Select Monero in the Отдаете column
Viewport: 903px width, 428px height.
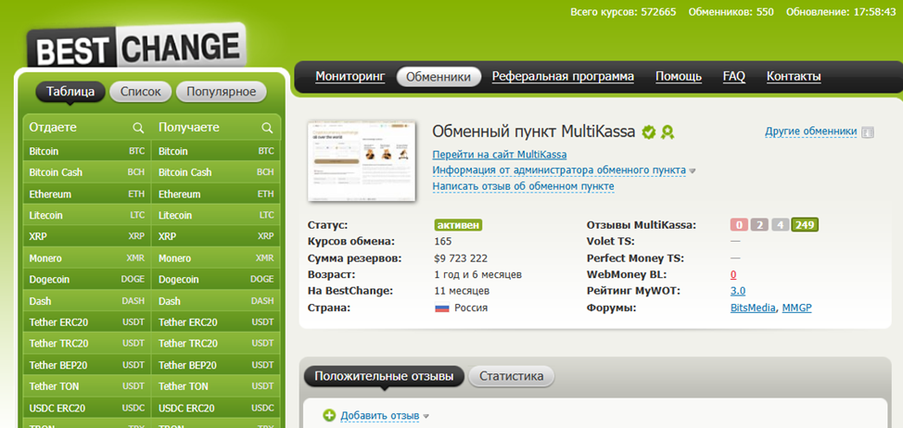(86, 258)
